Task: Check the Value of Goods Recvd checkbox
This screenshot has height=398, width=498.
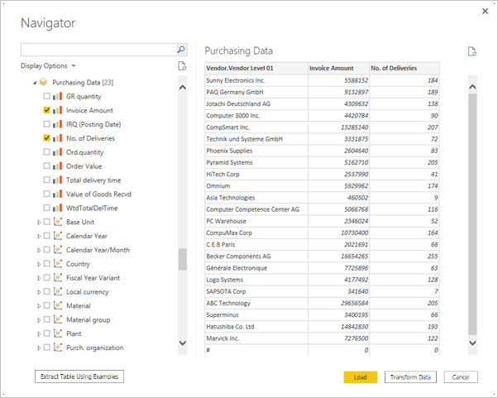Action: click(46, 194)
